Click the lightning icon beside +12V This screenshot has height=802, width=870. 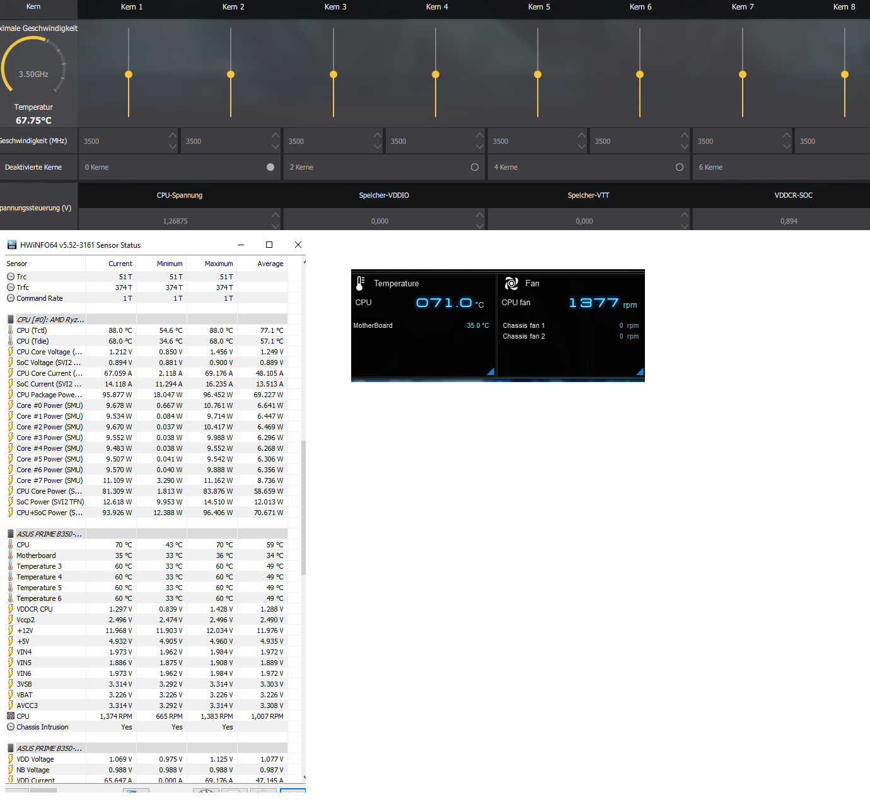click(x=11, y=631)
